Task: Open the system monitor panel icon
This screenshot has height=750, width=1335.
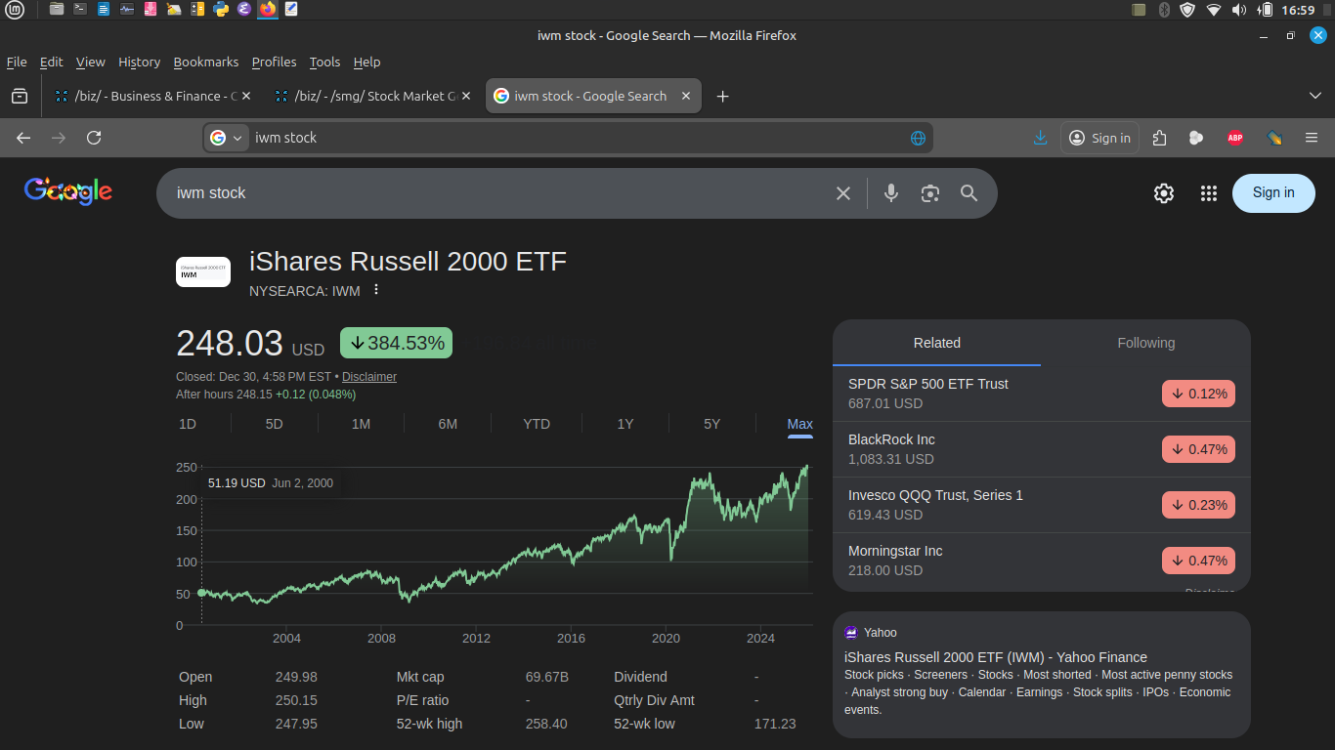Action: [127, 10]
